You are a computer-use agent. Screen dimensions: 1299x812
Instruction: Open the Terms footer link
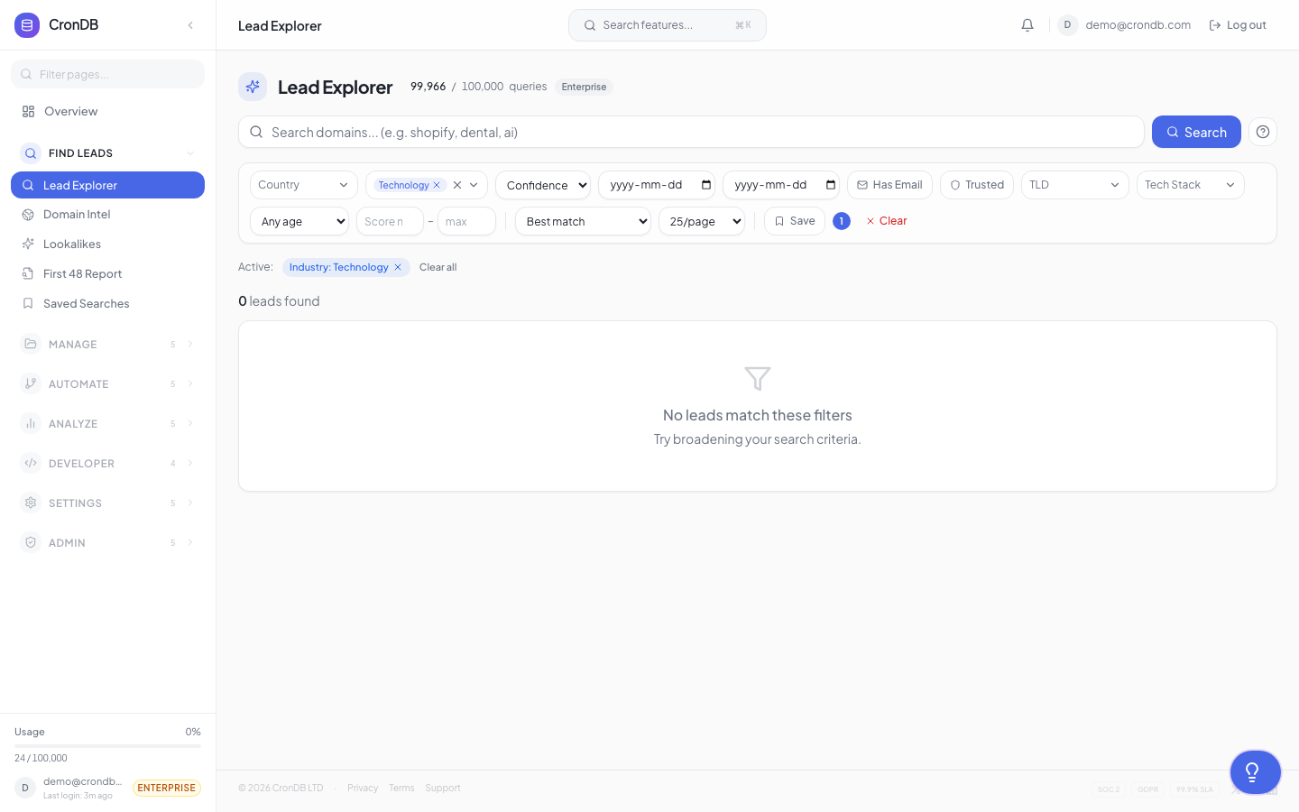tap(401, 788)
